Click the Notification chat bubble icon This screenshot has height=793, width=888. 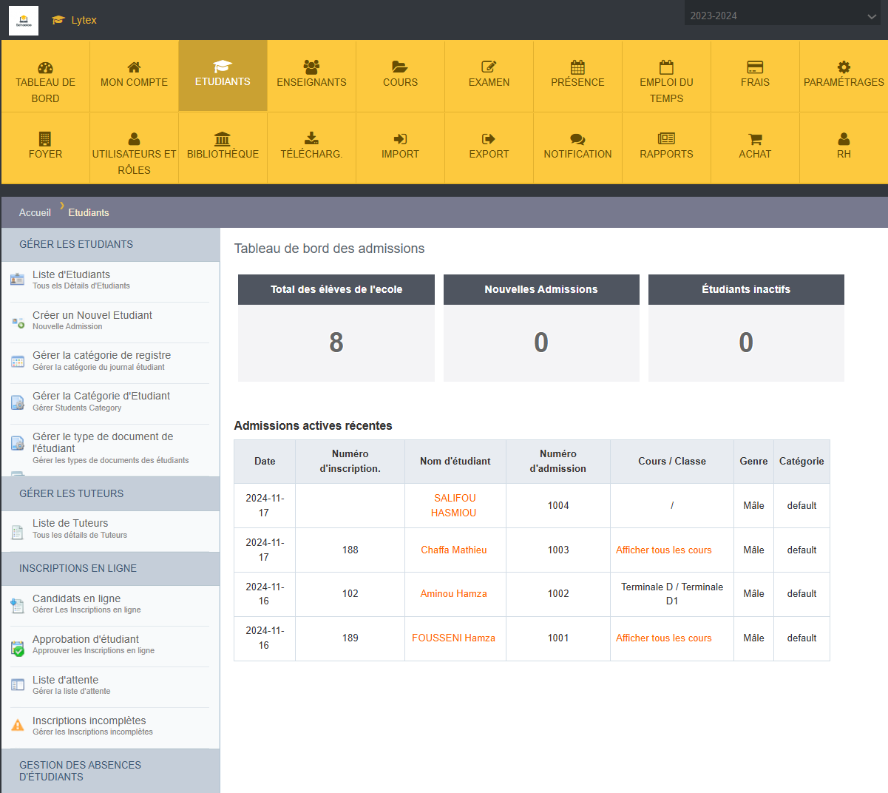point(577,138)
